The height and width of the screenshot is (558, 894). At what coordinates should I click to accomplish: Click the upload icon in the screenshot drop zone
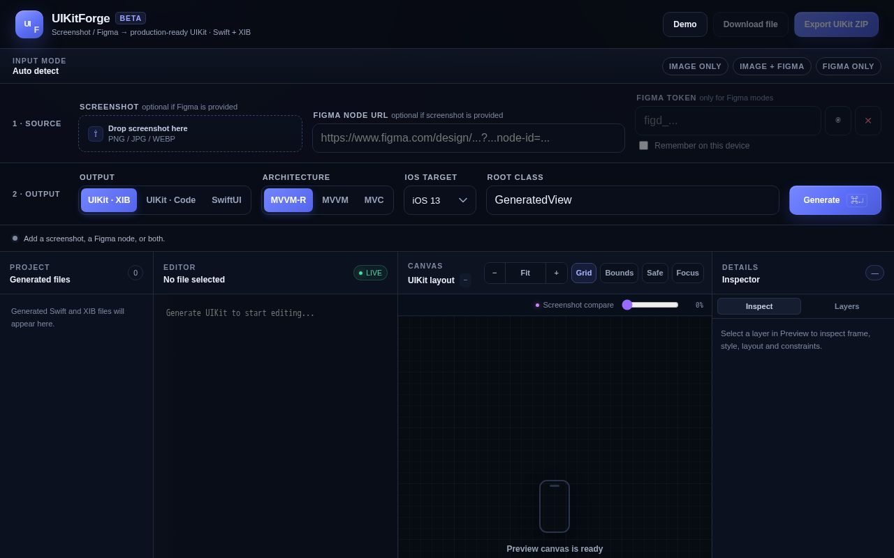tap(96, 134)
